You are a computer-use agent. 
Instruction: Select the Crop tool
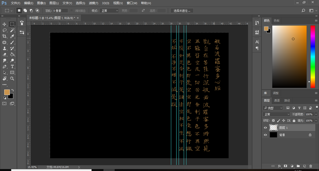[4, 36]
